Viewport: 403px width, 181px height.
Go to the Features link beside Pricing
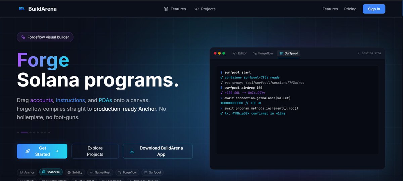tap(330, 9)
